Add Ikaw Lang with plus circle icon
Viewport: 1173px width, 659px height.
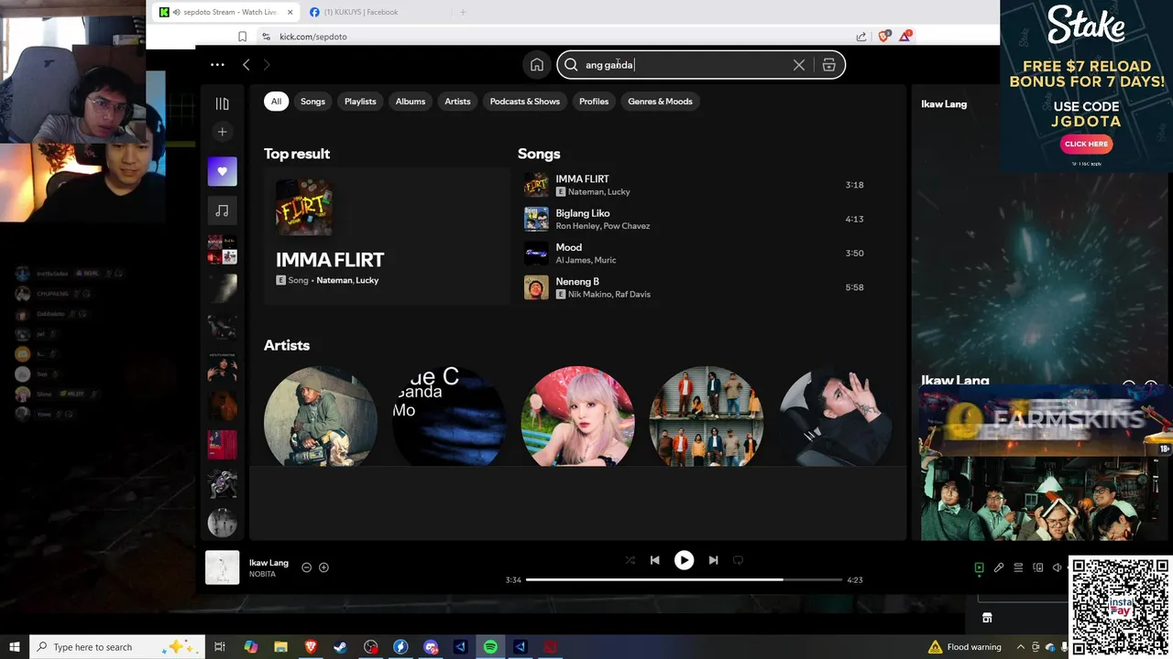point(323,567)
